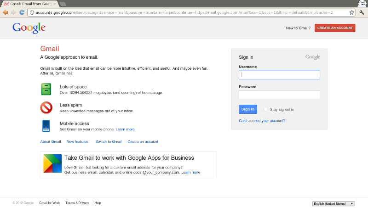Click the red Gmail heading

point(50,49)
